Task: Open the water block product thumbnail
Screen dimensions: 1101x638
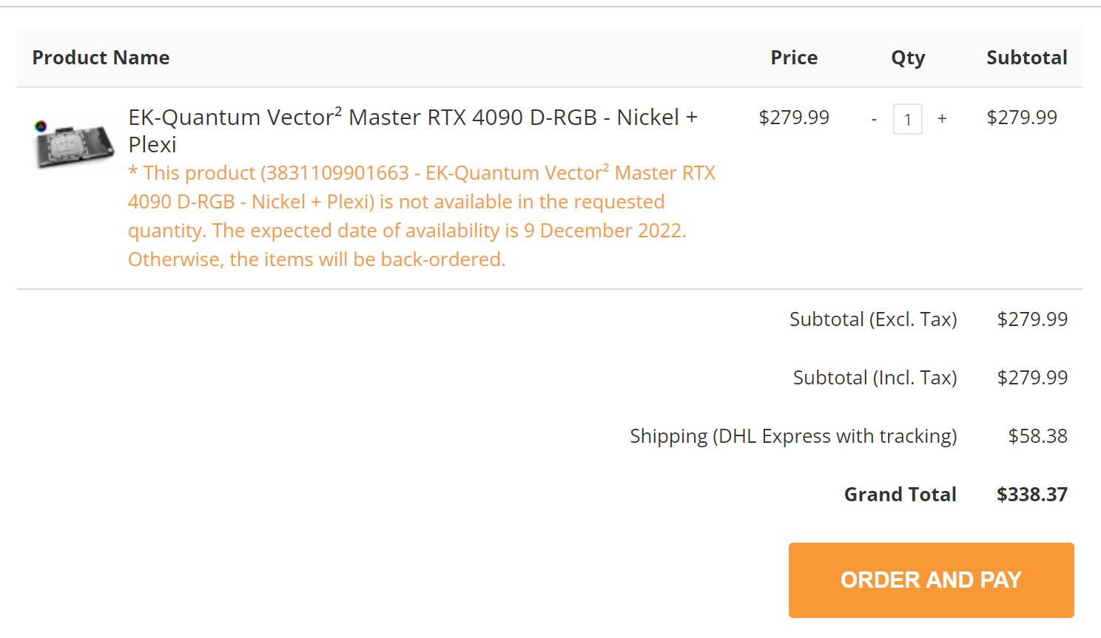Action: [x=75, y=144]
